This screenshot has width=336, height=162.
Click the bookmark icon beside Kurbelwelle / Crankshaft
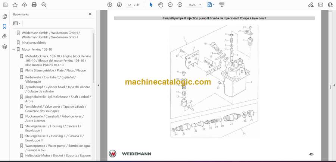pos(22,77)
